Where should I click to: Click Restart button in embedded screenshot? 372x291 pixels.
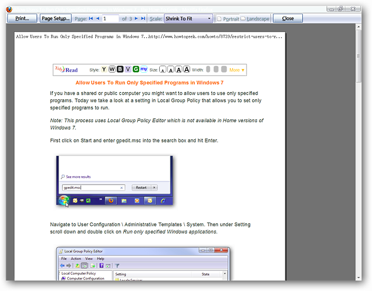pos(141,188)
